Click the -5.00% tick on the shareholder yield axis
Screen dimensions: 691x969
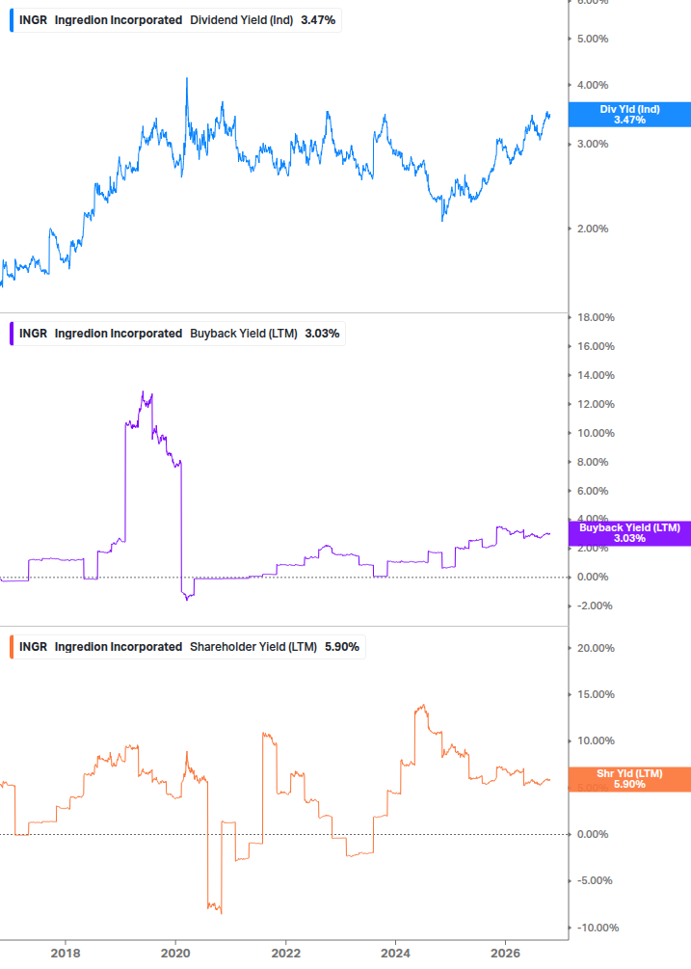pyautogui.click(x=595, y=880)
